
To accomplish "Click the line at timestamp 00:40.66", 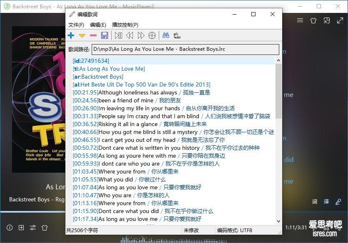I will pos(173,132).
